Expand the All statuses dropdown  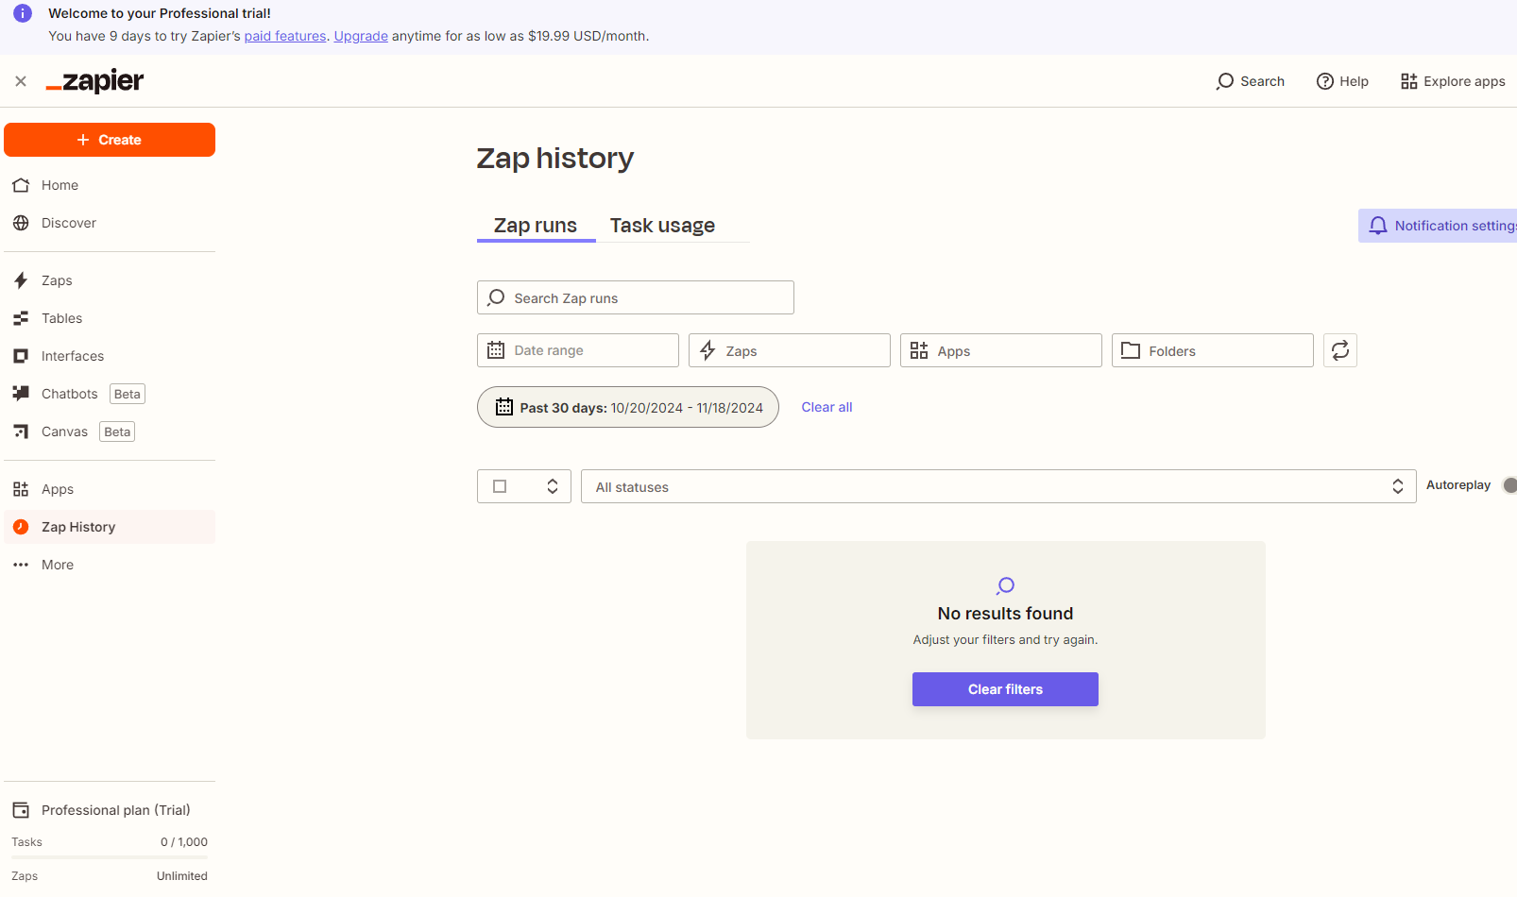click(998, 486)
